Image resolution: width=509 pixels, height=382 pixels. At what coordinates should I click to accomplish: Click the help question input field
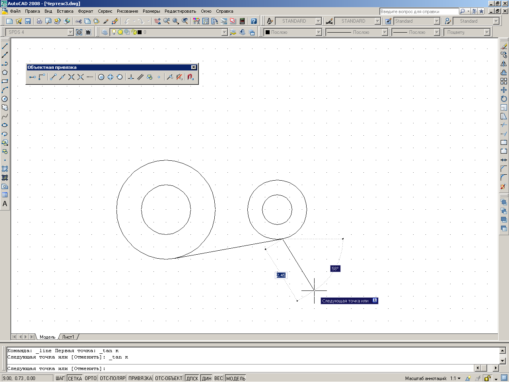419,12
